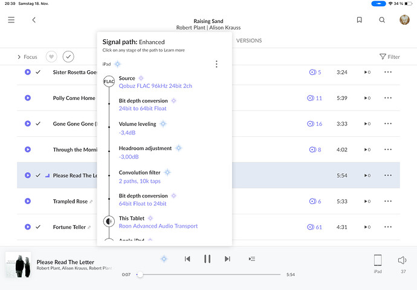Screen dimensions: 417x290
Task: Click Sister Rosetta track play count
Action: tap(367, 72)
